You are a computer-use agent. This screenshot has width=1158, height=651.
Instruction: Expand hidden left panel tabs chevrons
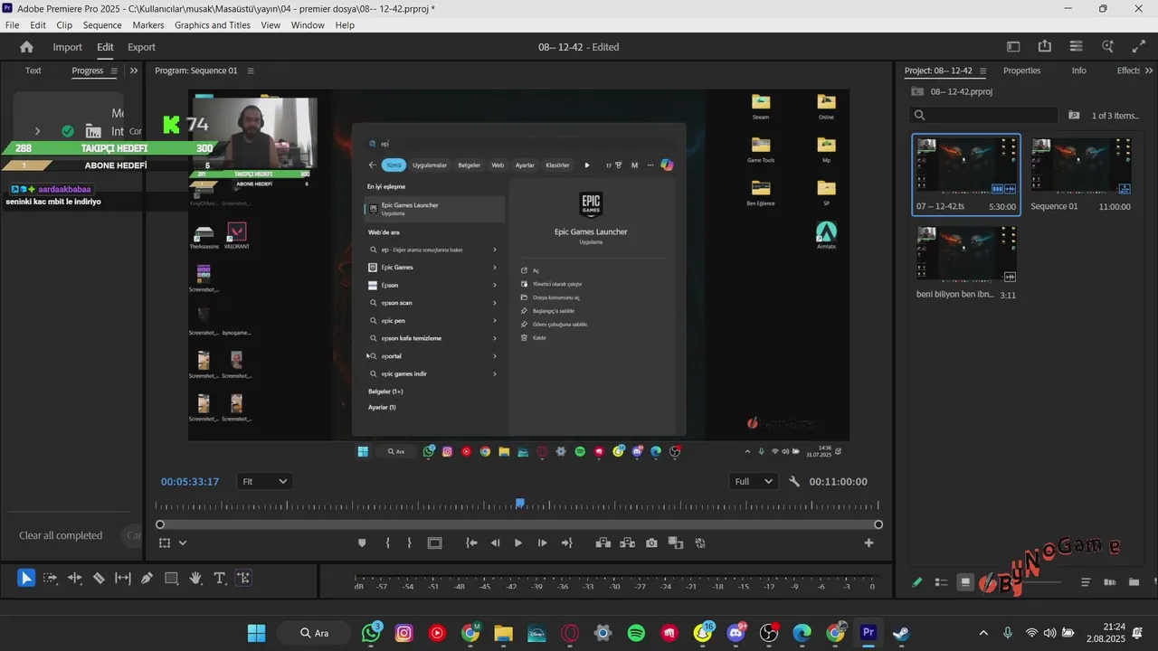(x=134, y=71)
